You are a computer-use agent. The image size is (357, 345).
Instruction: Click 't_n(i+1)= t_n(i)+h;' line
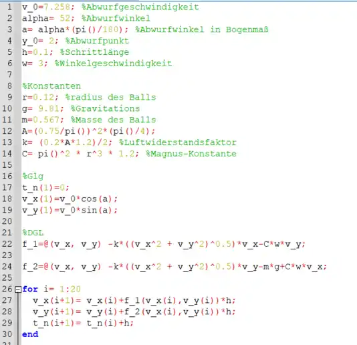[x=83, y=323]
